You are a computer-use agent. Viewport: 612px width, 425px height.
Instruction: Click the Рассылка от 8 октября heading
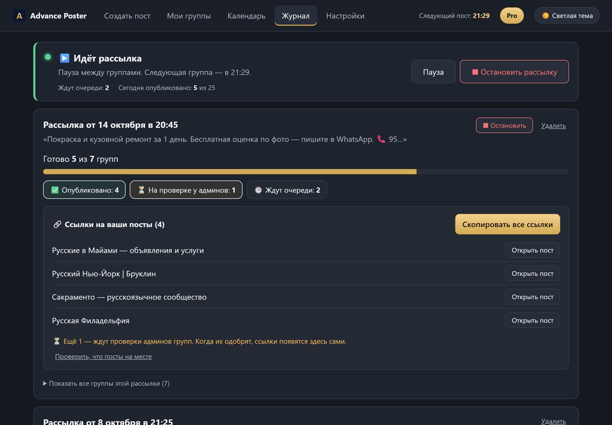coord(108,421)
